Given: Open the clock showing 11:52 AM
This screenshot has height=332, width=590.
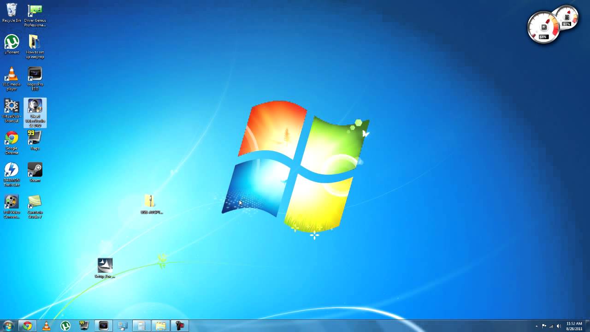Looking at the screenshot, I should click(x=574, y=326).
